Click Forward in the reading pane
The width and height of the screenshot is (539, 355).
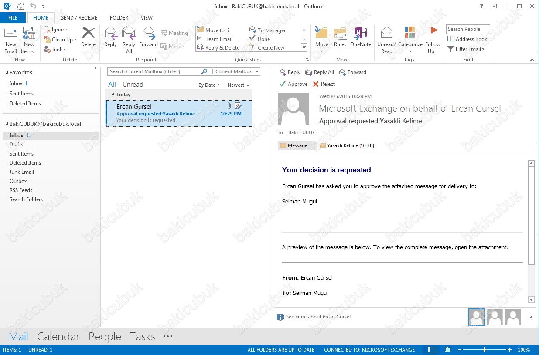(353, 72)
